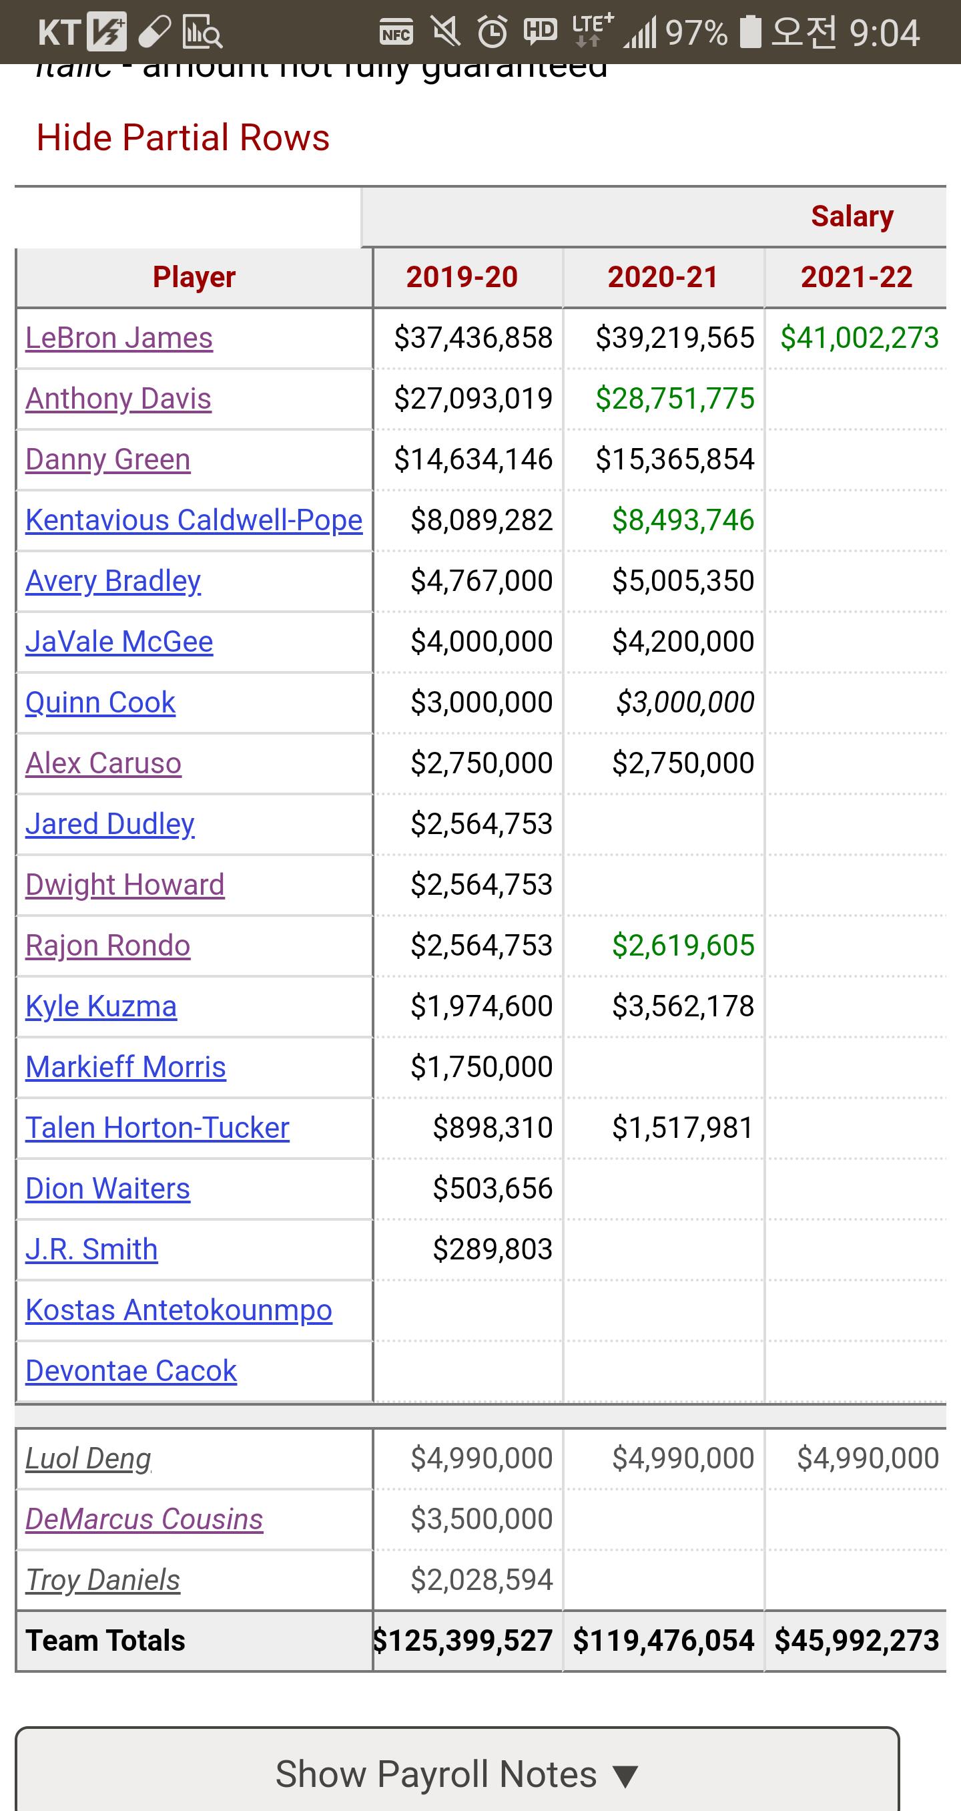Expand Show Payroll Notes
The image size is (961, 1811).
456,1774
